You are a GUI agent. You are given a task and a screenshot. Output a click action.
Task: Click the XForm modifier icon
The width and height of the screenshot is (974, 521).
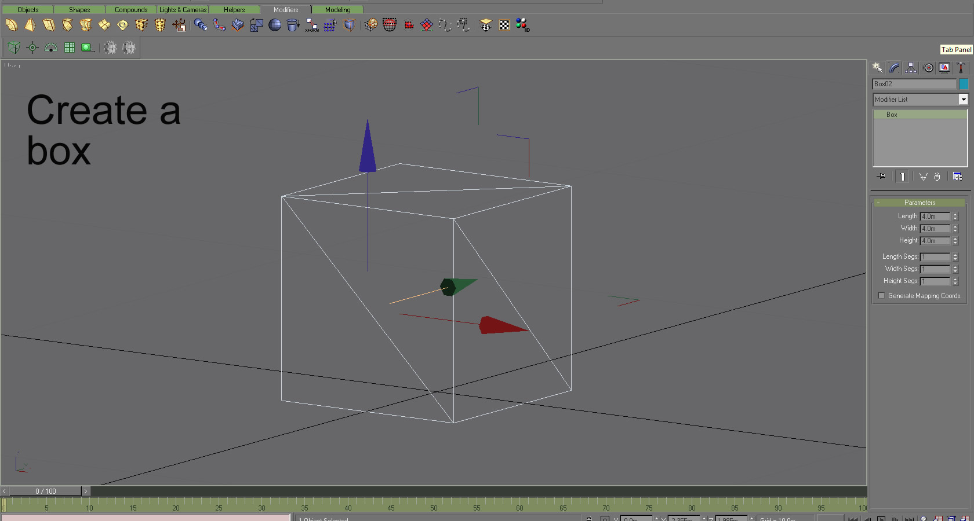click(312, 25)
